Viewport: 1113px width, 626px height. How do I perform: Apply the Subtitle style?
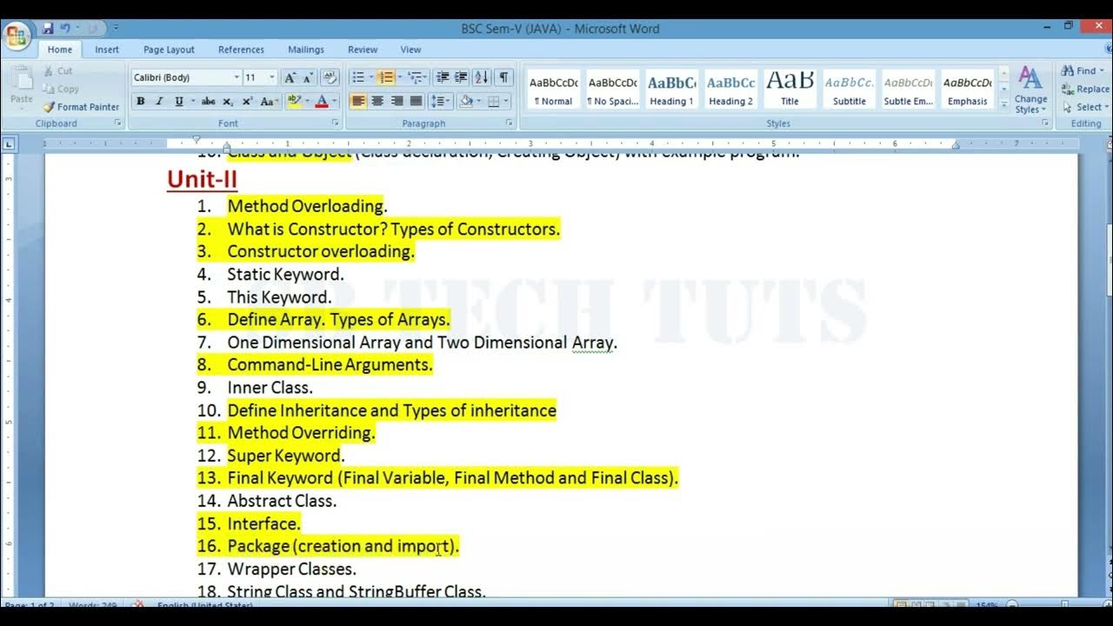pyautogui.click(x=850, y=90)
